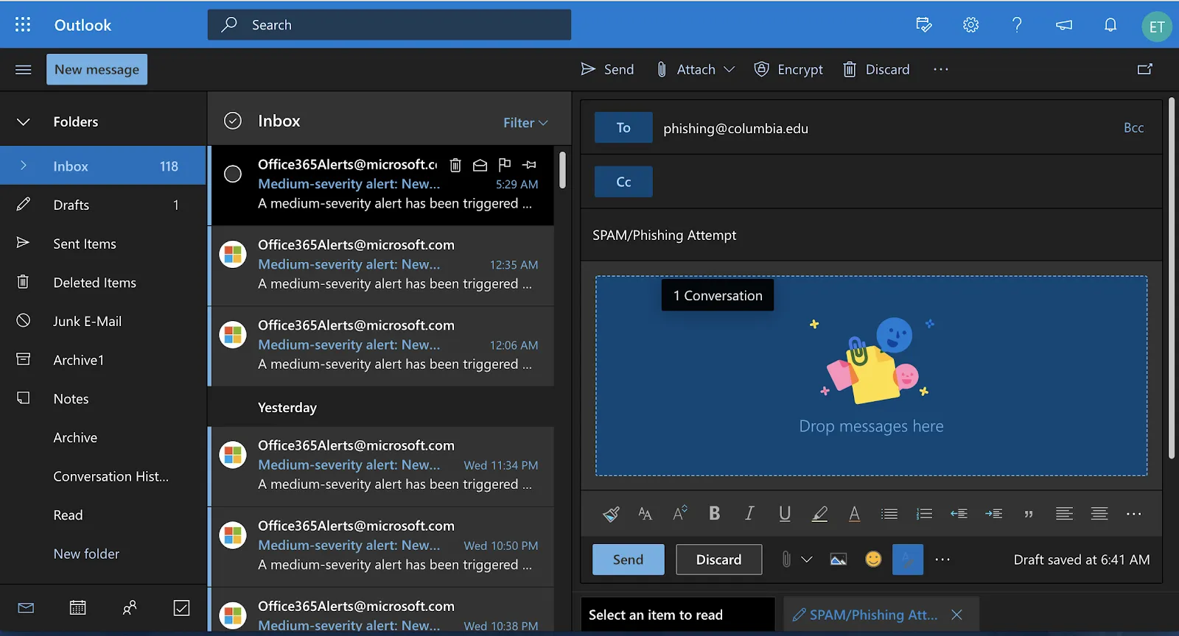Image resolution: width=1179 pixels, height=636 pixels.
Task: Switch to Select an item to read tab
Action: tap(677, 615)
